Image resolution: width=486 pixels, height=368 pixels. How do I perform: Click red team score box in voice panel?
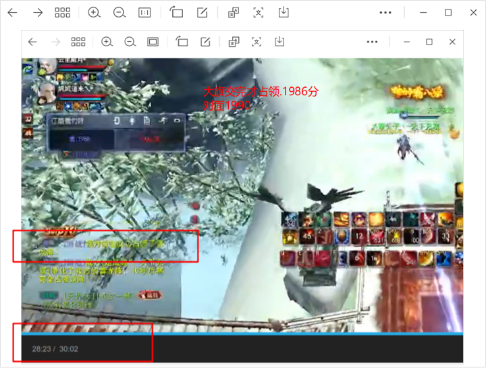click(150, 139)
